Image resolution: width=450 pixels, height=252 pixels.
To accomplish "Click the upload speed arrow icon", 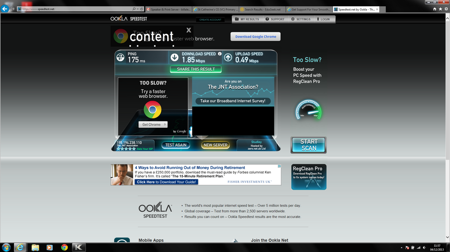I will coord(228,57).
